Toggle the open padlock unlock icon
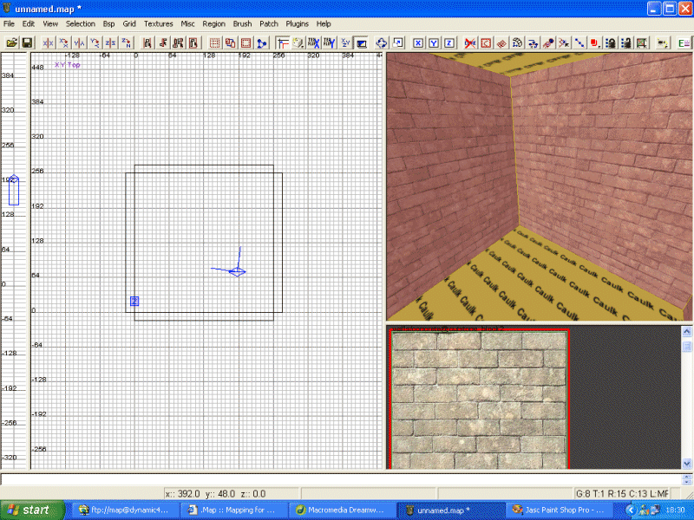 click(x=626, y=42)
